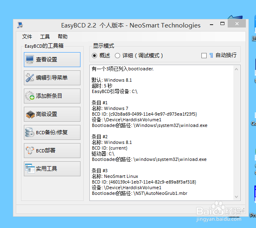The height and width of the screenshot is (228, 256).
Task: Open BCD部署 page
Action: pyautogui.click(x=52, y=150)
